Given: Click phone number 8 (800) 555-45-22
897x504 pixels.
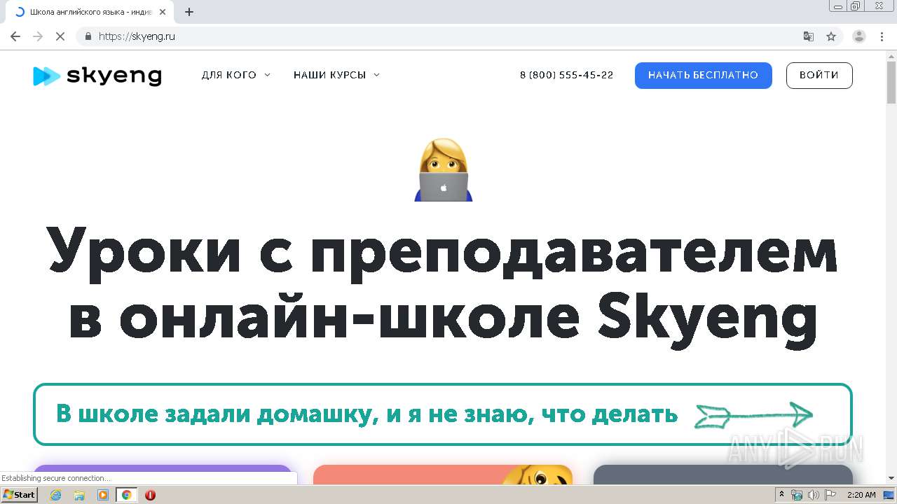Looking at the screenshot, I should (566, 75).
